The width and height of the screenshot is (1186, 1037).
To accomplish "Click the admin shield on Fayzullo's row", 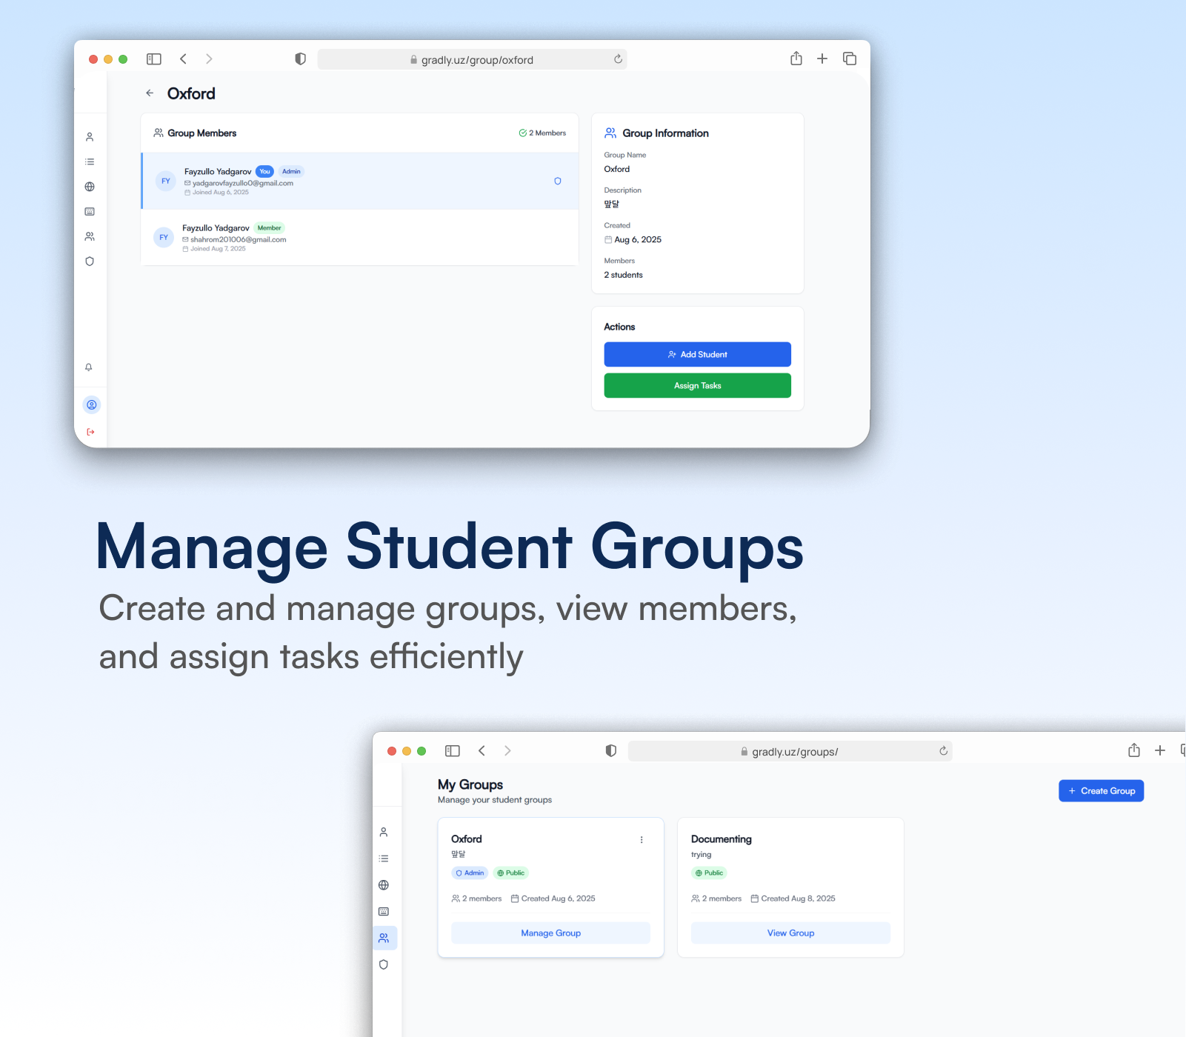I will point(558,181).
